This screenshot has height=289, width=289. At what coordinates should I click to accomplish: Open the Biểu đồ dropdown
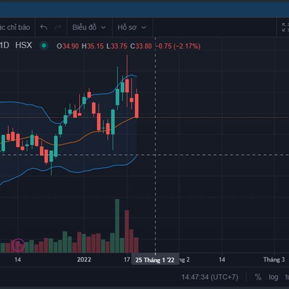tap(89, 27)
